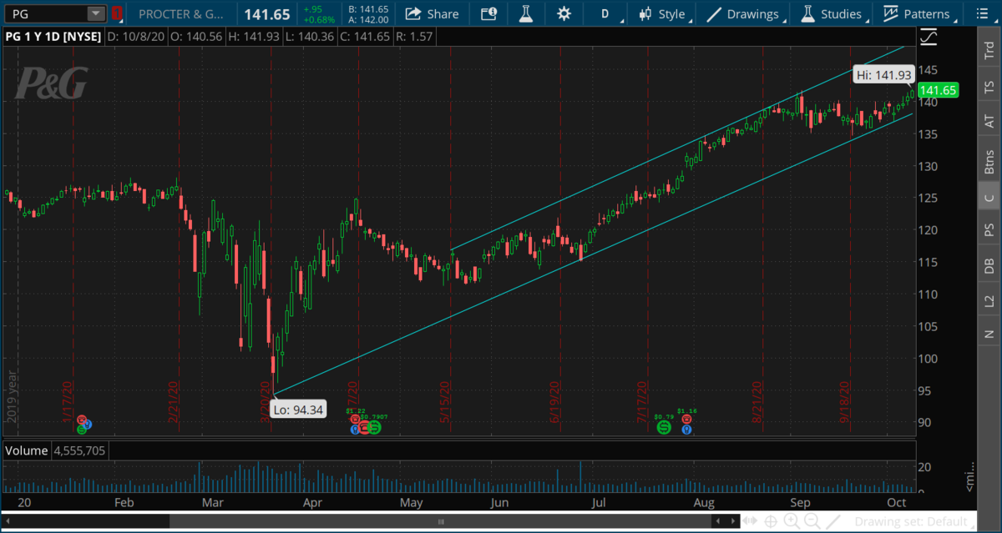1002x533 pixels.
Task: Click the PG symbol input field
Action: [x=45, y=13]
